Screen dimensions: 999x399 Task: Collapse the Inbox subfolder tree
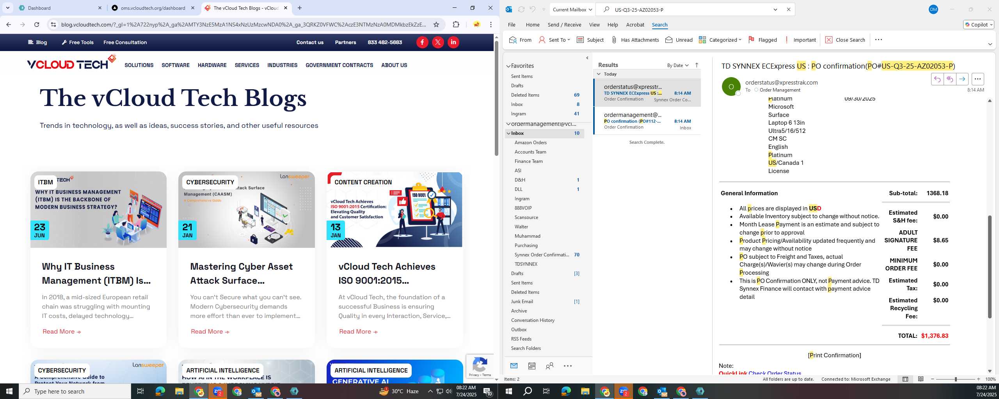tap(508, 133)
